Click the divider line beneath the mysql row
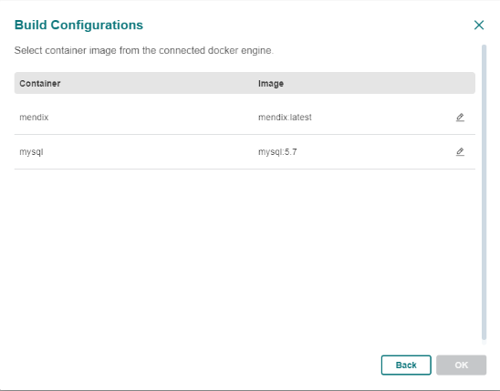The image size is (500, 391). 245,170
